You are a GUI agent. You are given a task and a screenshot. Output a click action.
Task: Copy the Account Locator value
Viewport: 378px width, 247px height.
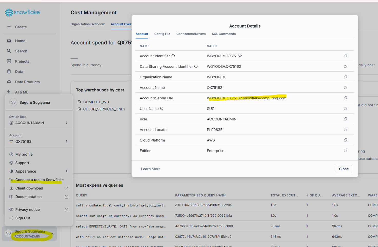[345, 129]
